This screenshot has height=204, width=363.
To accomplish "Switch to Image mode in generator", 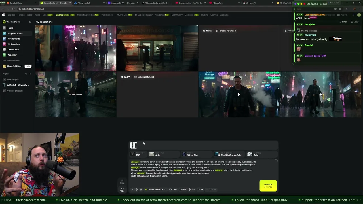I will [x=123, y=182].
